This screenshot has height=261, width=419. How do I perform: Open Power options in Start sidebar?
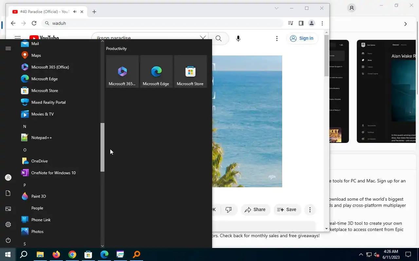[x=8, y=240]
